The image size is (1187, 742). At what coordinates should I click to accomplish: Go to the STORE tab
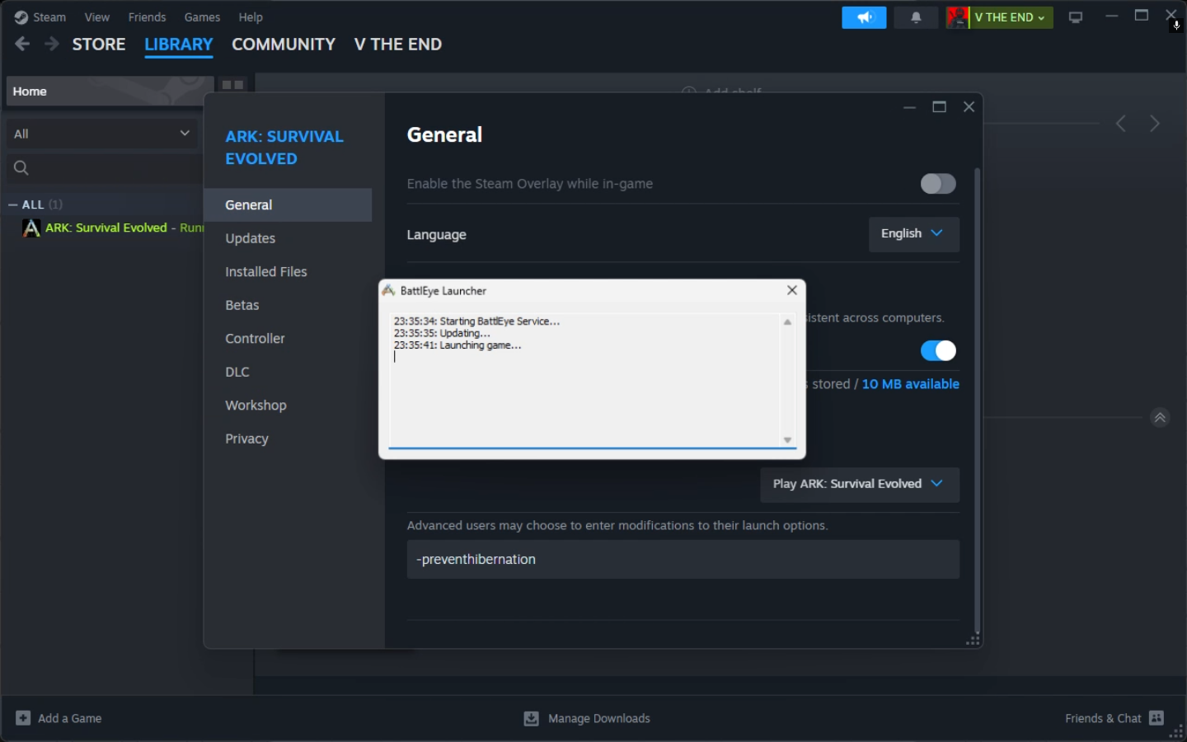coord(99,45)
